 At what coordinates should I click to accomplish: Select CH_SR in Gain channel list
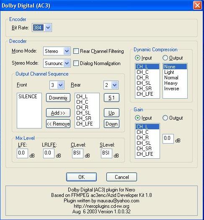click(x=147, y=149)
